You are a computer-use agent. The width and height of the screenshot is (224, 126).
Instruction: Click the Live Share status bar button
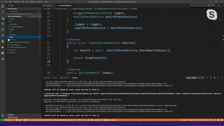(82, 120)
